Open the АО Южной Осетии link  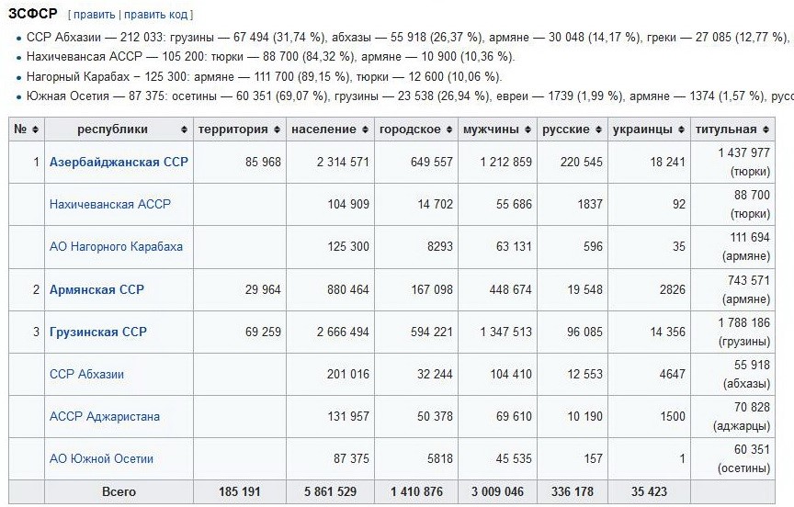click(101, 458)
